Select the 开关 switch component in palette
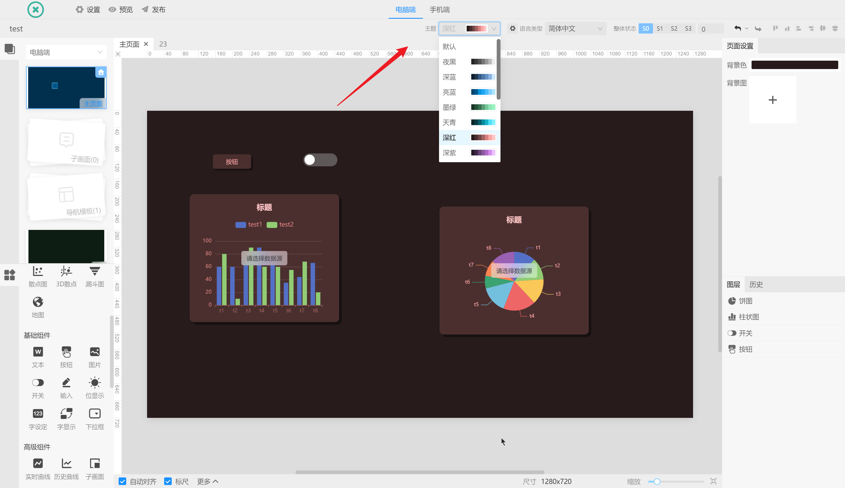 pyautogui.click(x=38, y=388)
